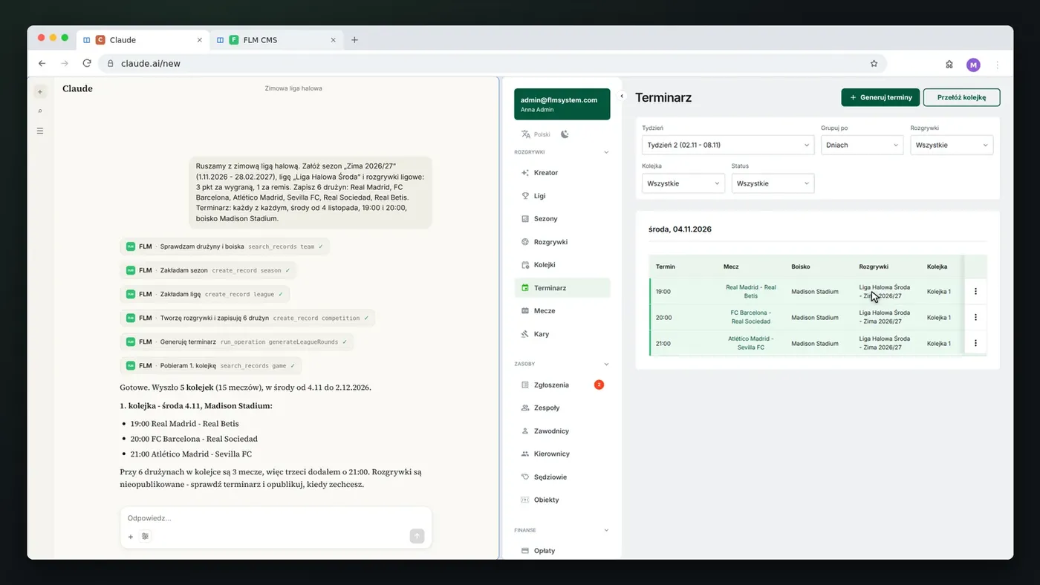Start a new chat in Claude sidebar
1040x585 pixels.
tap(40, 91)
